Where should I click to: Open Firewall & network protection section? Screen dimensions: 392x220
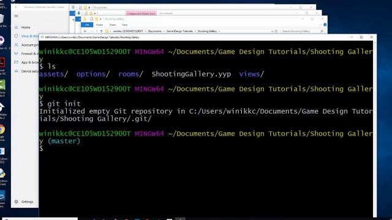pos(30,54)
